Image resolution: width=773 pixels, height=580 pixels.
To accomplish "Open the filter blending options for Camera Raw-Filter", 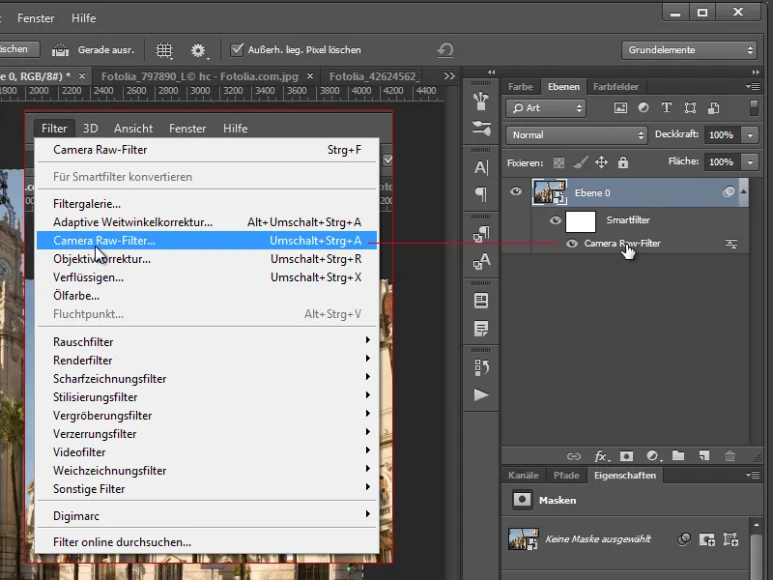I will pos(732,245).
